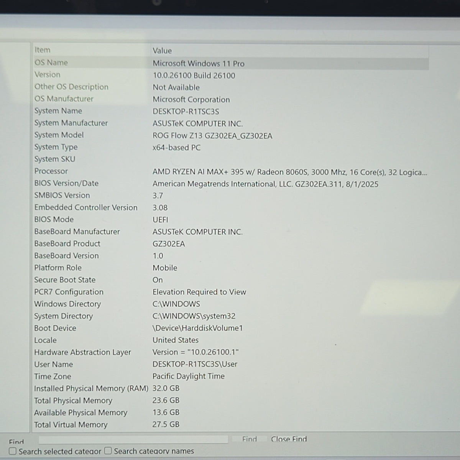Select the BaseBoard Product row

[x=231, y=244]
